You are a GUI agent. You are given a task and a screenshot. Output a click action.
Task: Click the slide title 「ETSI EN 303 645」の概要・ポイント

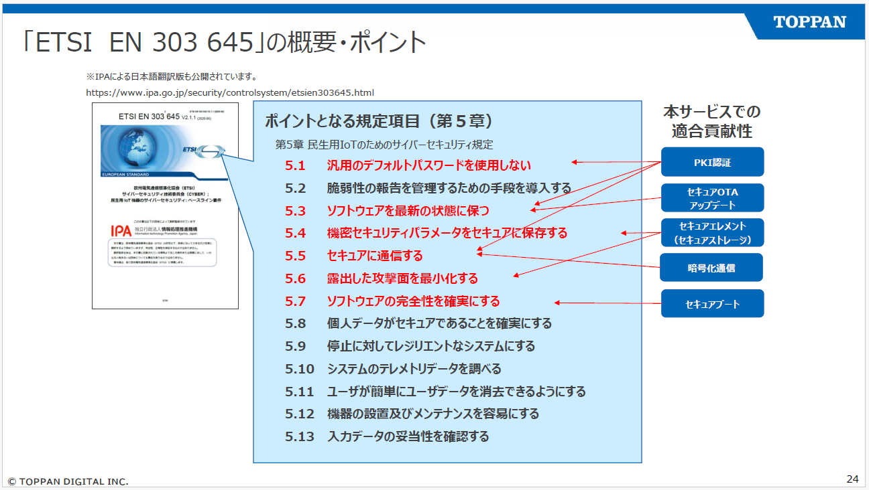click(223, 43)
